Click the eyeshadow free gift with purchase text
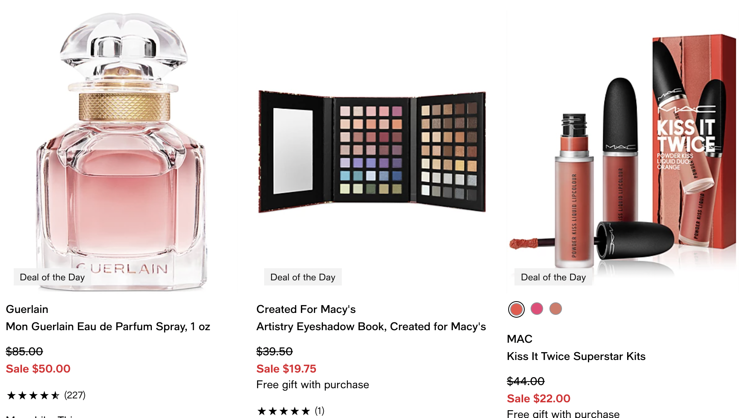The width and height of the screenshot is (748, 418). pyautogui.click(x=312, y=384)
